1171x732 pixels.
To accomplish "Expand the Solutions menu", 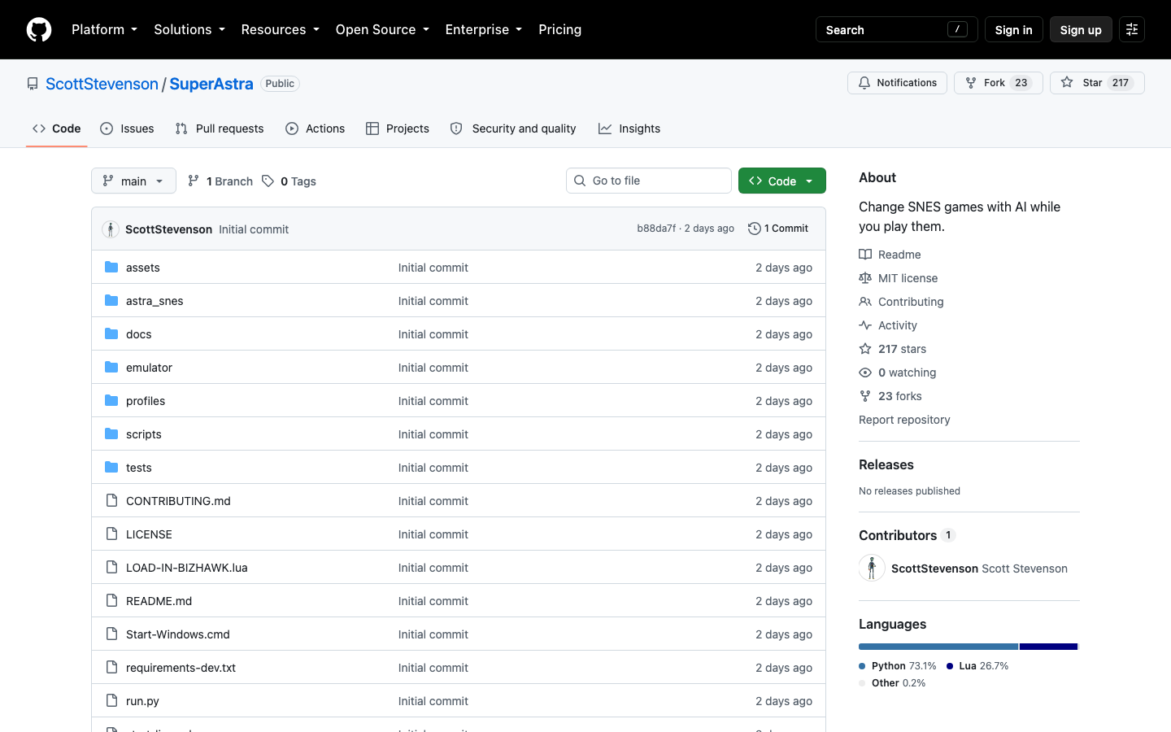I will [x=189, y=29].
